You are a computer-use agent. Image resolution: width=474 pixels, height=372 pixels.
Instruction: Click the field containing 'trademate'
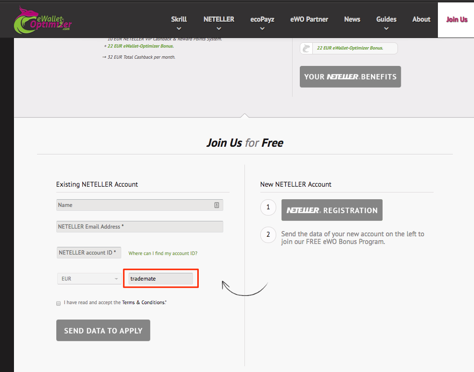[x=161, y=279]
